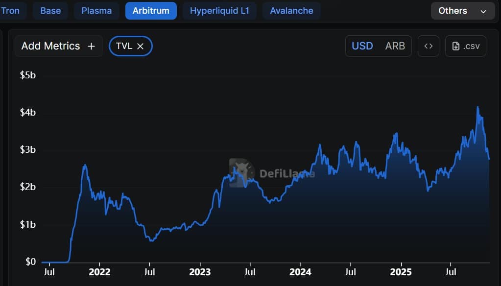Click the 2022 x-axis label
The height and width of the screenshot is (286, 501).
tap(99, 272)
